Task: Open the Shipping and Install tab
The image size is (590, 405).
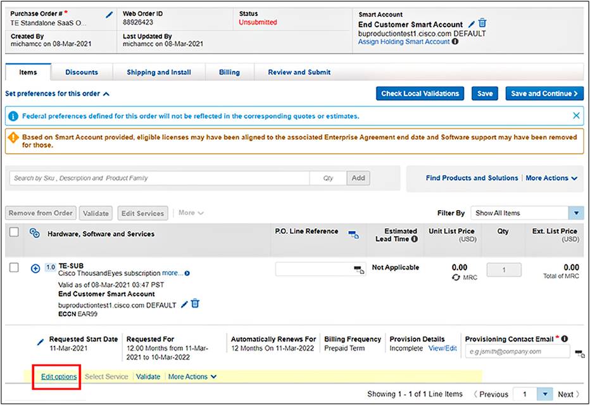Action: [x=159, y=72]
